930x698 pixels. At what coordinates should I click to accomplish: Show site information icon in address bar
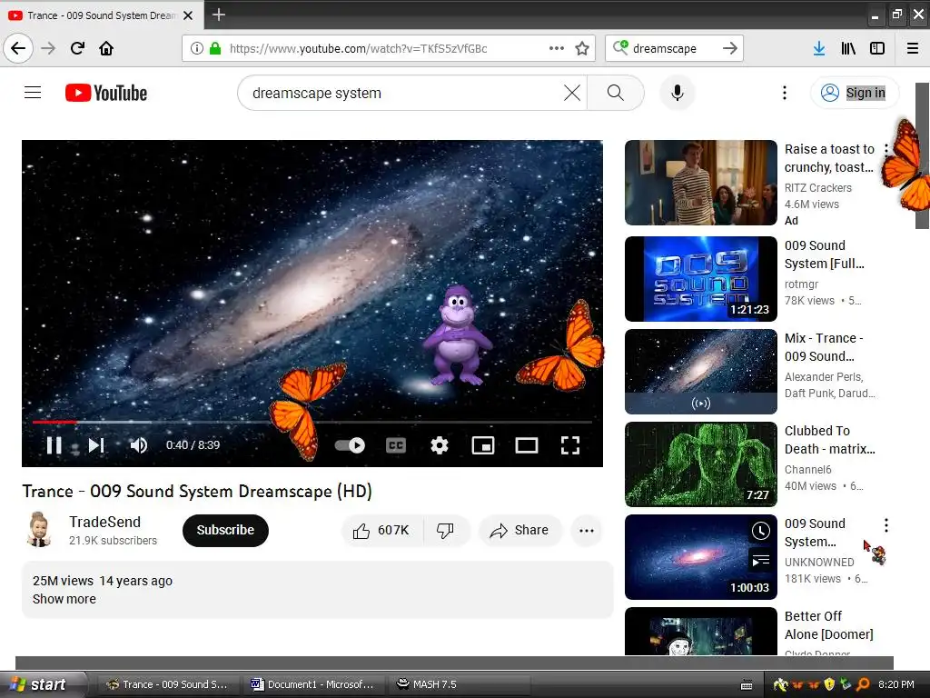(196, 48)
